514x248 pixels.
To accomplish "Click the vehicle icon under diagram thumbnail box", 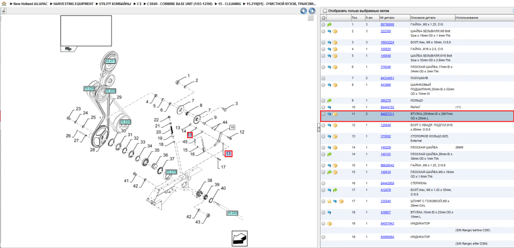I will [68, 49].
